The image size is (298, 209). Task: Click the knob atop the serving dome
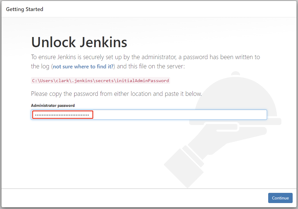tap(236, 73)
